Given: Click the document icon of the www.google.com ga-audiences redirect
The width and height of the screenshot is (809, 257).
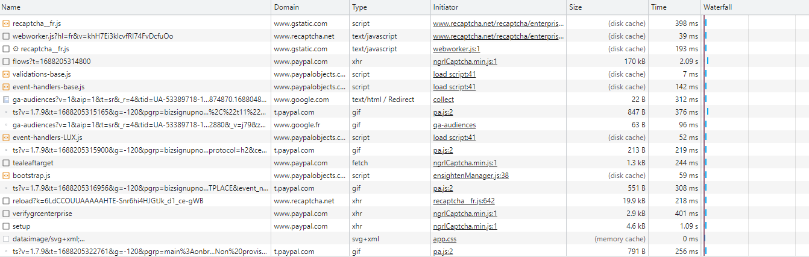Looking at the screenshot, I should [x=6, y=100].
